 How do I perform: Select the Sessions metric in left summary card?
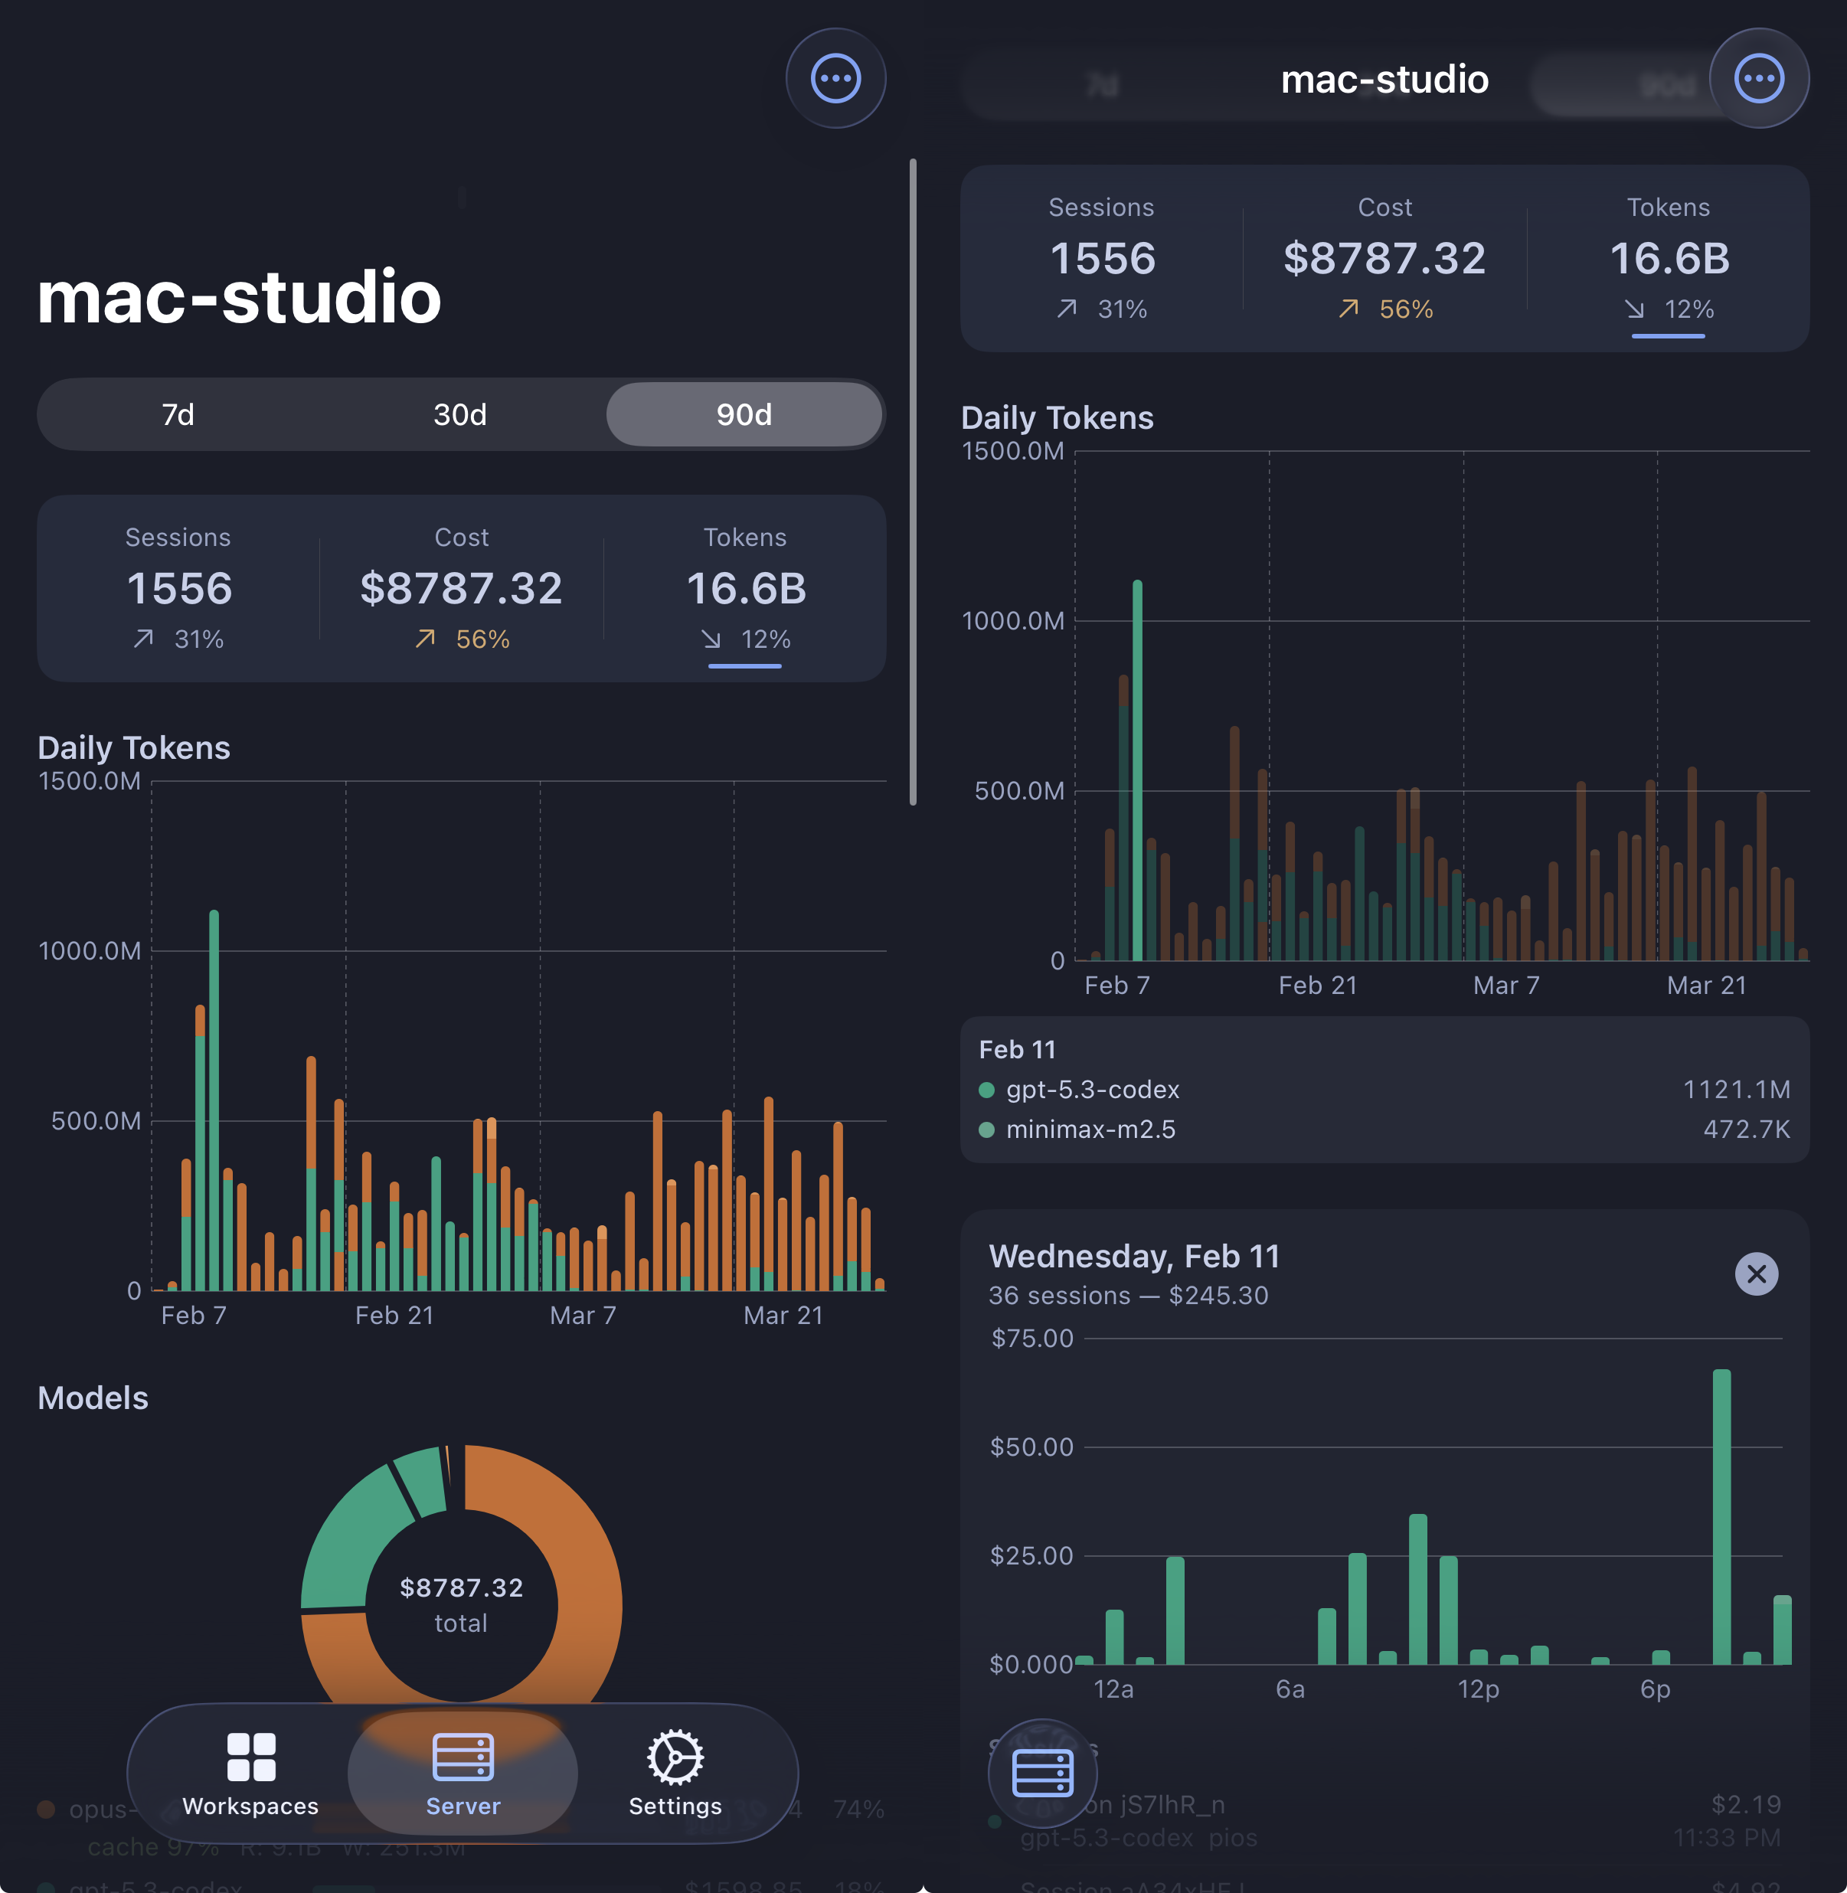tap(178, 589)
